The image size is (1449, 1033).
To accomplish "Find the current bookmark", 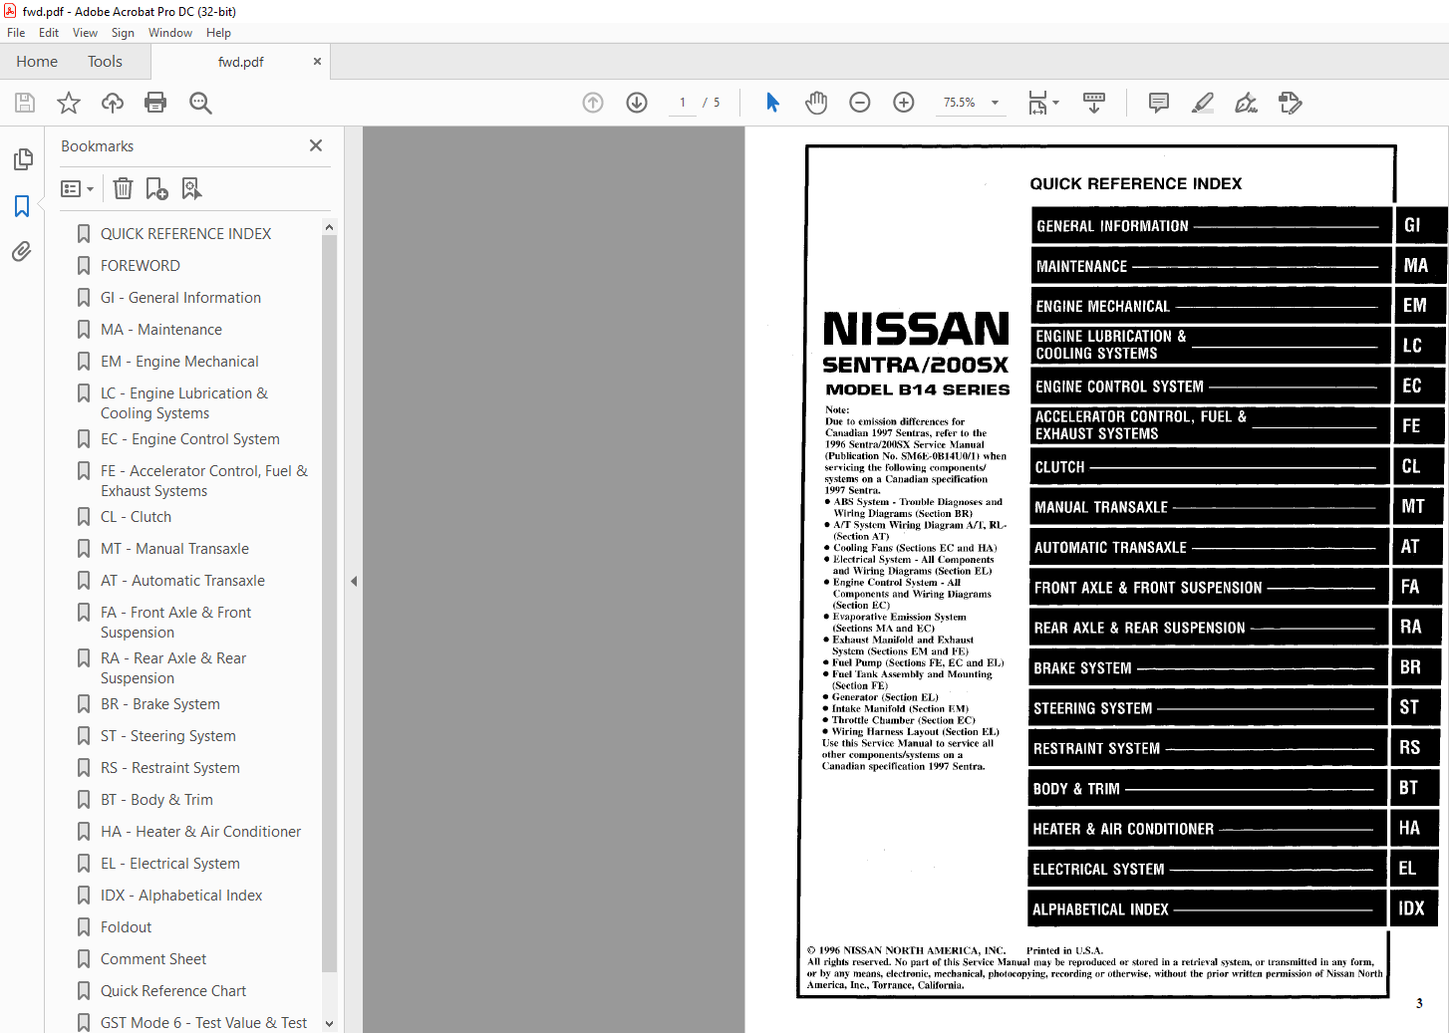I will click(191, 188).
